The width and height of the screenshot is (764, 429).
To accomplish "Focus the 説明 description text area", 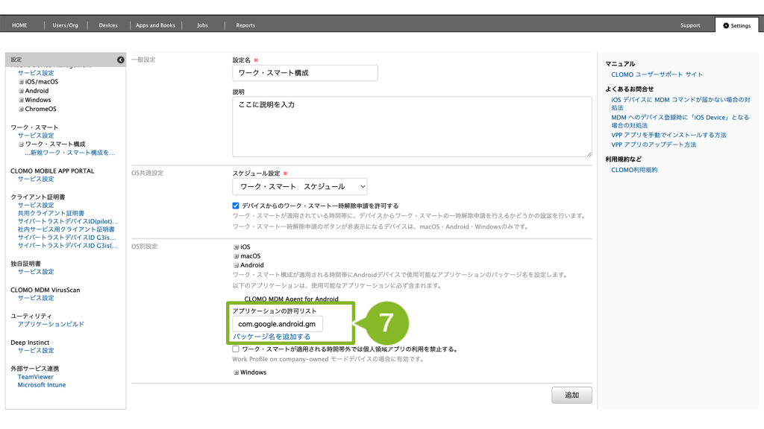I will click(412, 127).
